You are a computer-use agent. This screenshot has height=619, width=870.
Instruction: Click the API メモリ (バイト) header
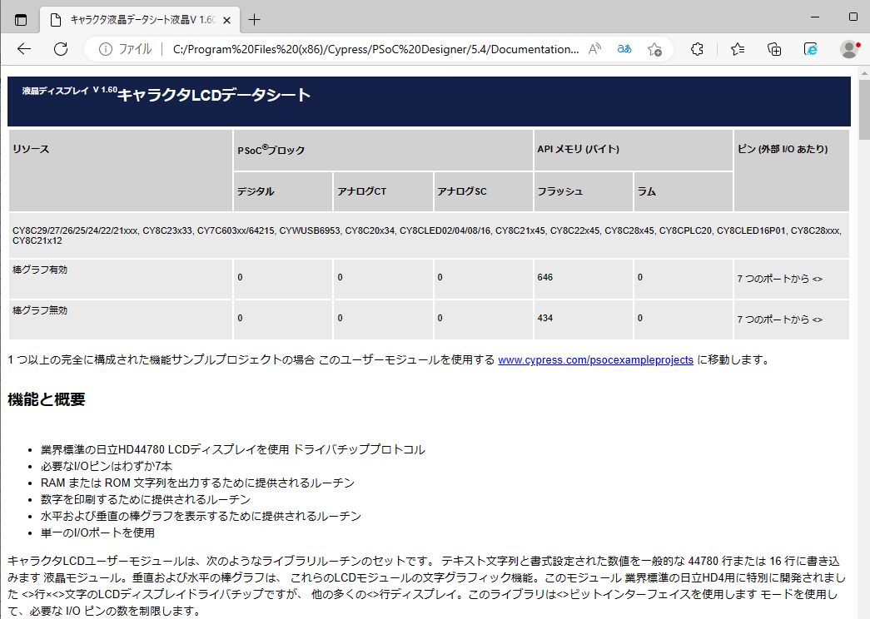[633, 150]
